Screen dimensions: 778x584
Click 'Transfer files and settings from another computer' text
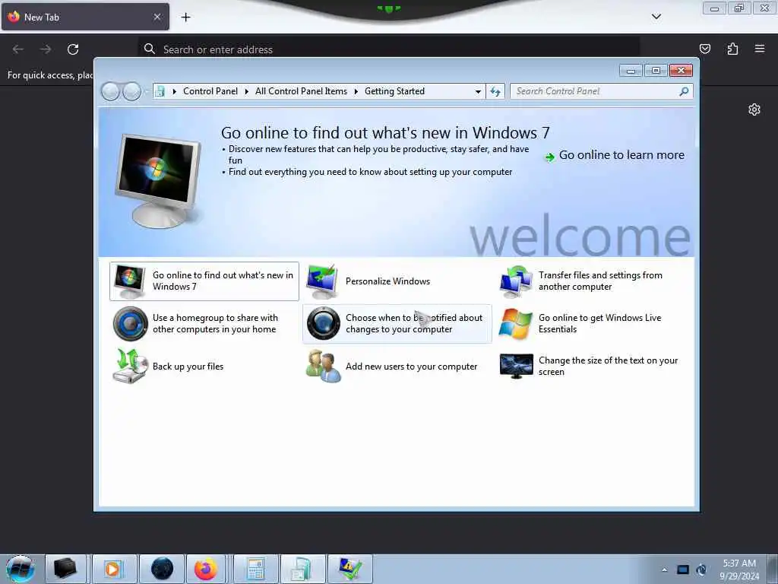600,281
